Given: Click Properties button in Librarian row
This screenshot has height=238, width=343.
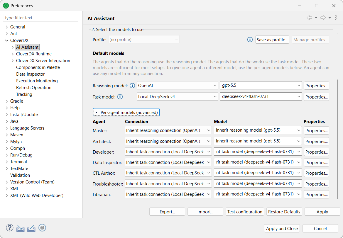Looking at the screenshot, I should (316, 194).
